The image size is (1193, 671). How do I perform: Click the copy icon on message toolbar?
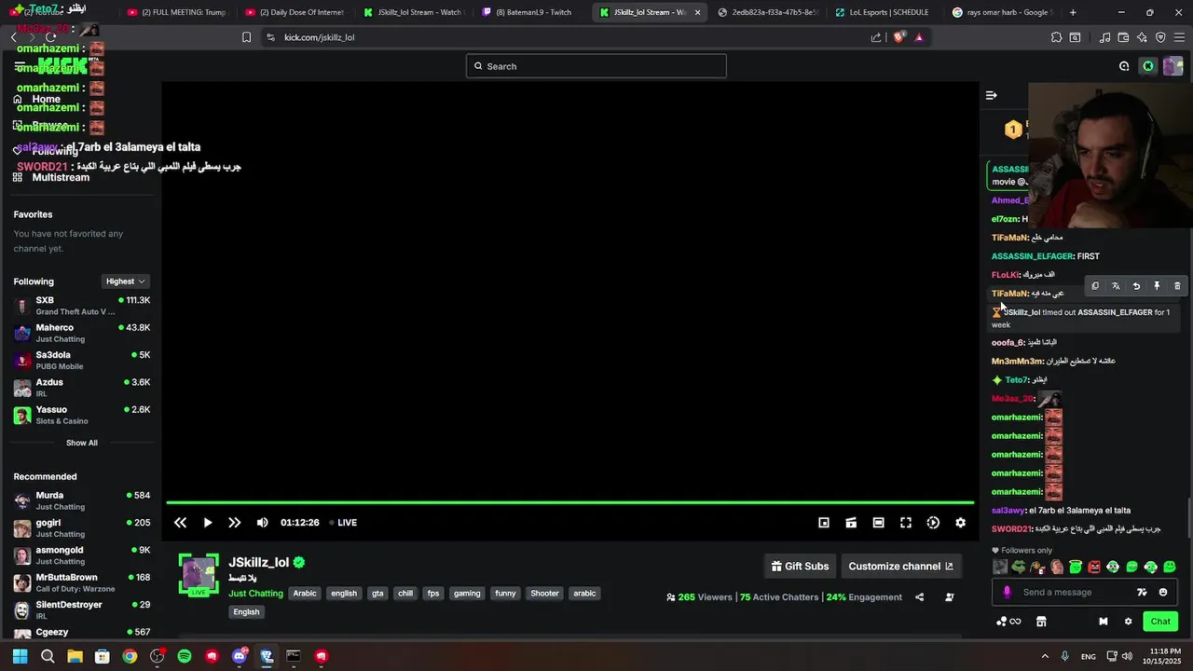1095,286
